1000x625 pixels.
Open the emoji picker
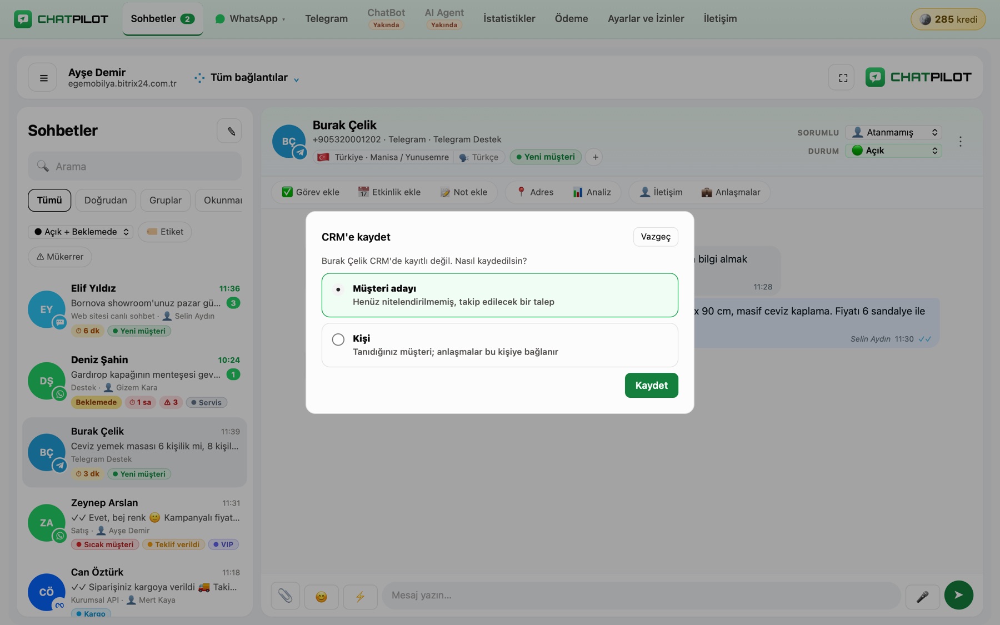[321, 596]
